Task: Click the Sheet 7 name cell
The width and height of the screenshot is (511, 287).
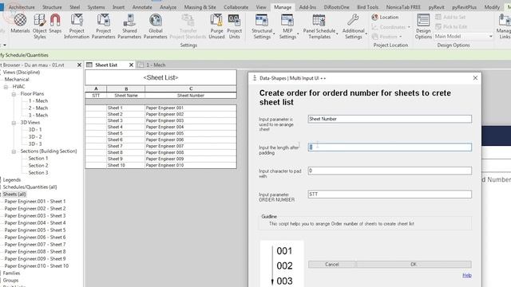Action: pos(126,146)
